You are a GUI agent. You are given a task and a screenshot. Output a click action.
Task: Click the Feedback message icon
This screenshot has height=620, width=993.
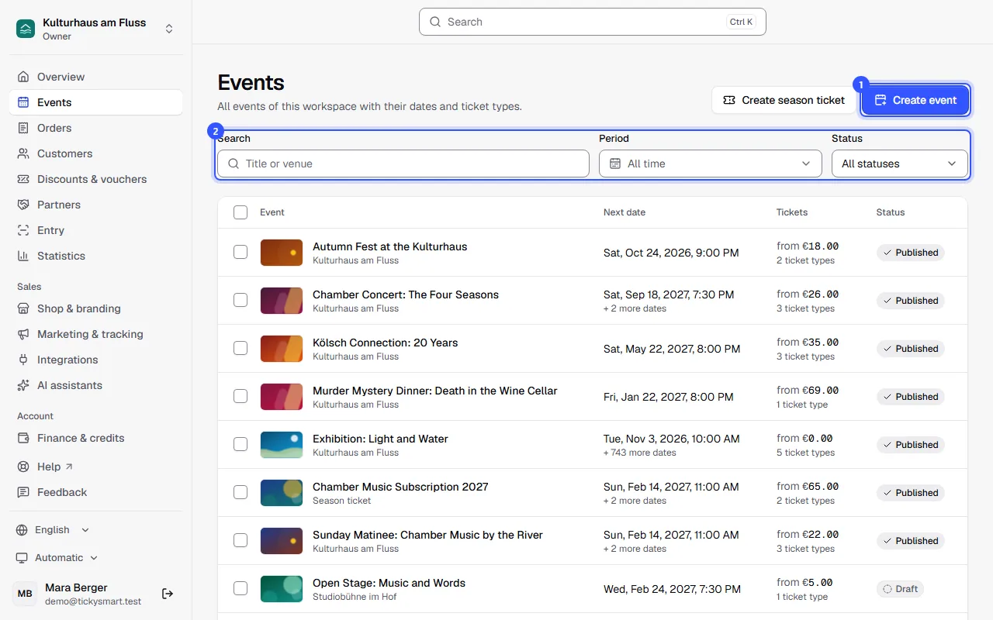point(23,492)
